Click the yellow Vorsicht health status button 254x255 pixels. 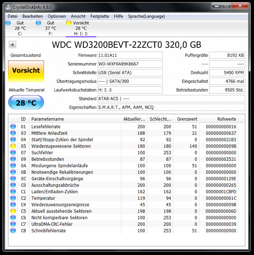(26, 71)
